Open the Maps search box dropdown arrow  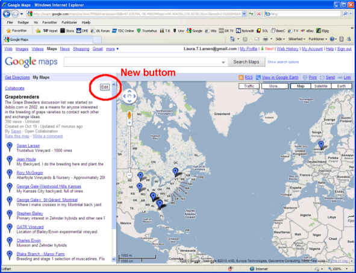[223, 62]
